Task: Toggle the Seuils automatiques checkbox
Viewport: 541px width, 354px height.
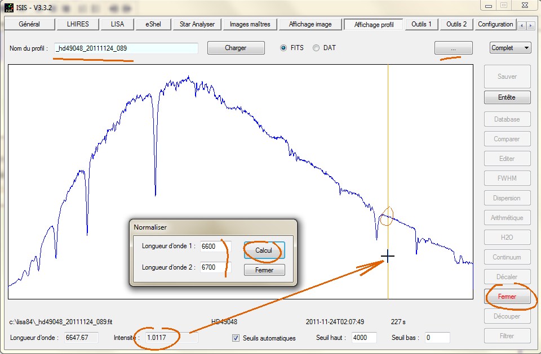Action: [x=236, y=338]
